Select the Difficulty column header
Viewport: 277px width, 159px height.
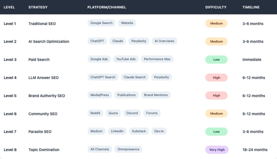(x=216, y=7)
